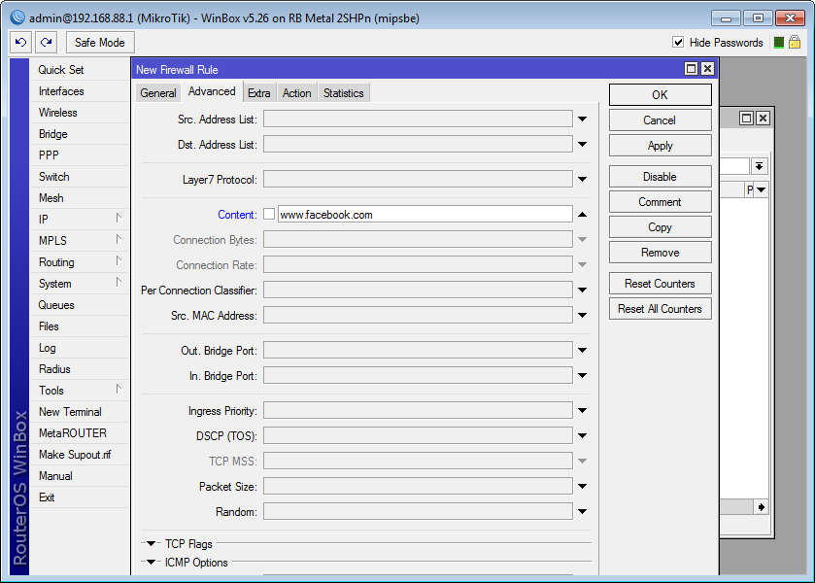Click the WinBox logo in title bar
This screenshot has height=583, width=815.
[17, 17]
